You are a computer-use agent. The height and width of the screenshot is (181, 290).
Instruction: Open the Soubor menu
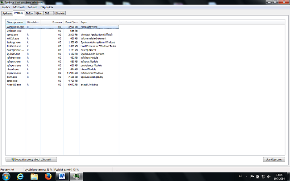7,7
